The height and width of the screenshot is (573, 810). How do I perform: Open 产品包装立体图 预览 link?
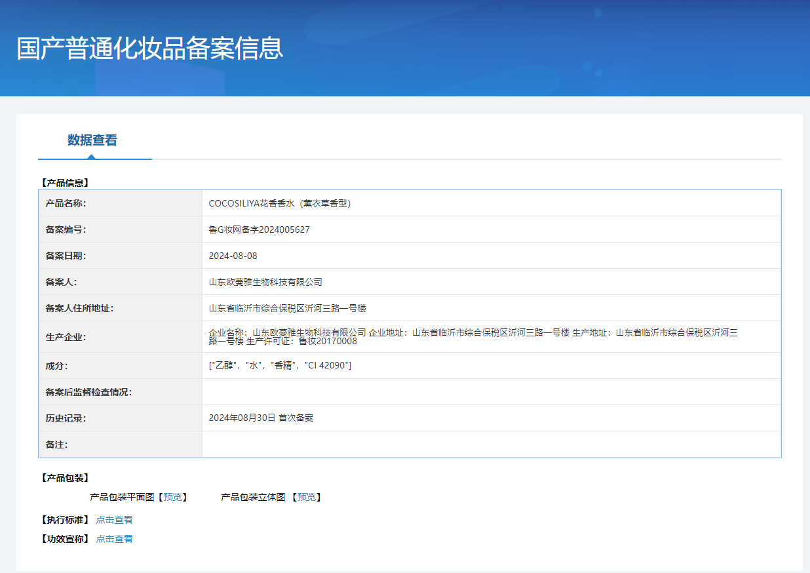[306, 498]
